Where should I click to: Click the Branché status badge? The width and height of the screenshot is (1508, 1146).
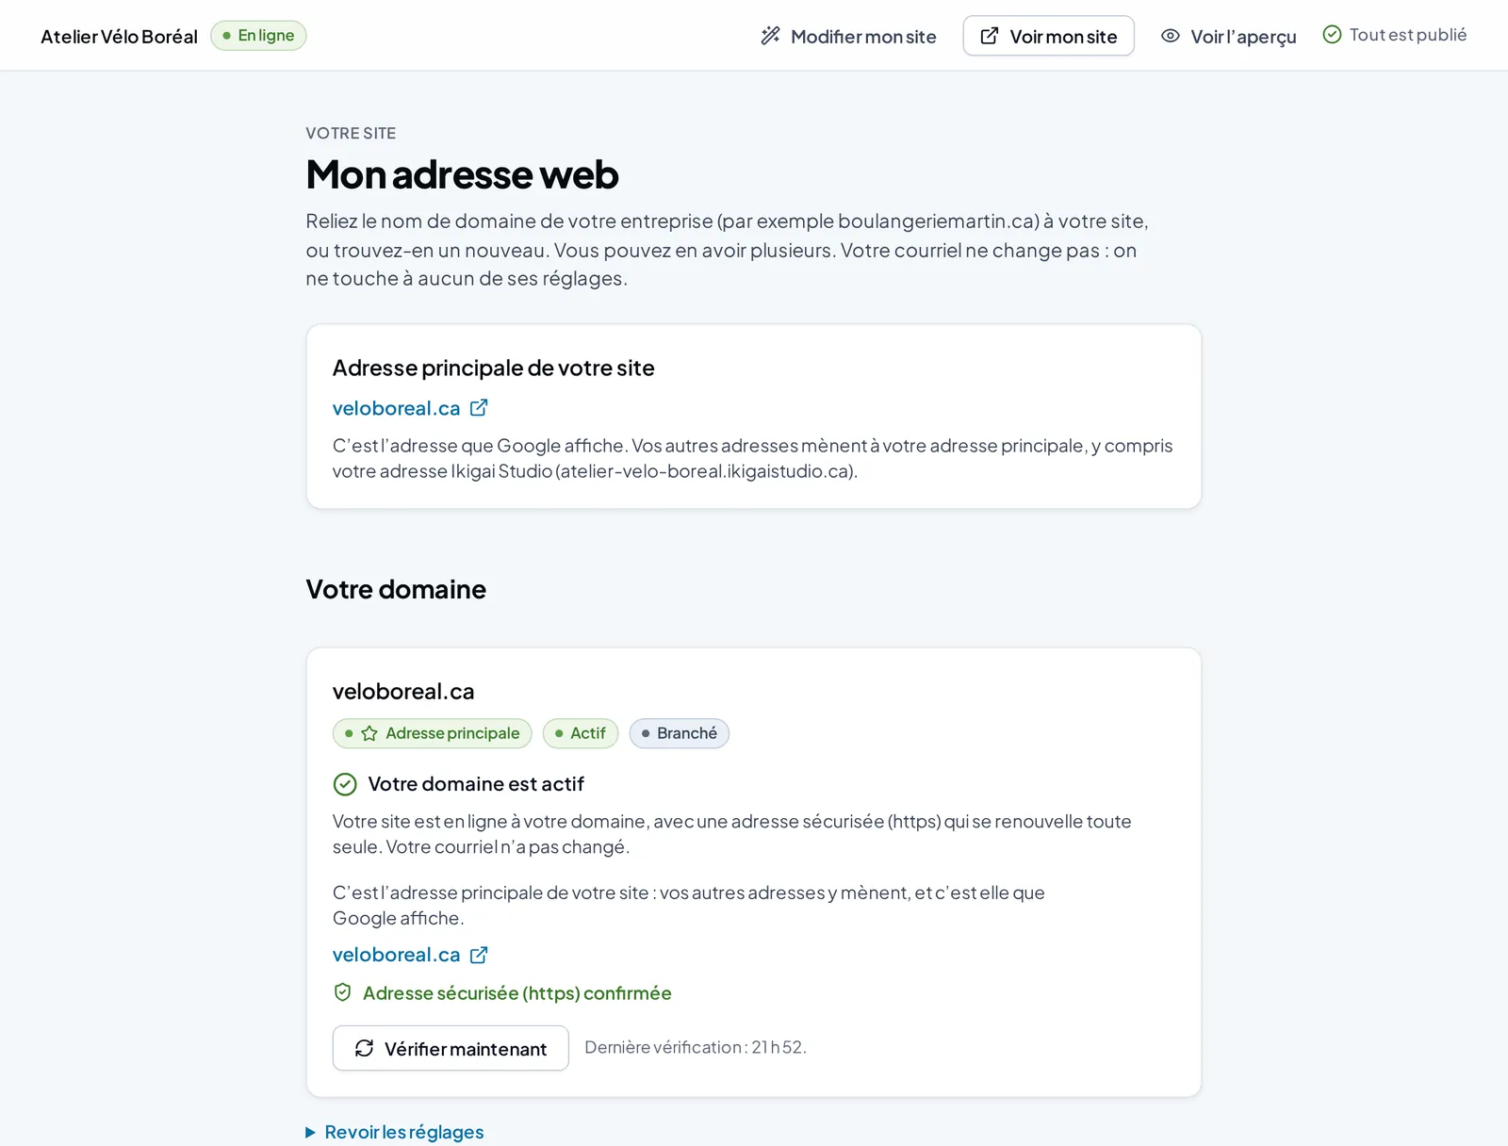point(680,733)
